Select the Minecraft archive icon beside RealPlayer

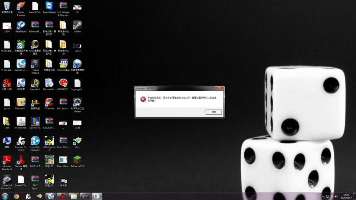pos(35,25)
